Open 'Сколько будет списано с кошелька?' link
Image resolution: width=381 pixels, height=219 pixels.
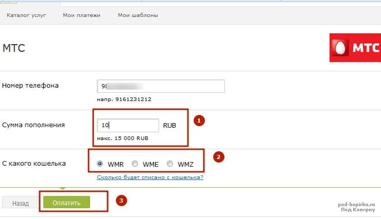coord(150,177)
